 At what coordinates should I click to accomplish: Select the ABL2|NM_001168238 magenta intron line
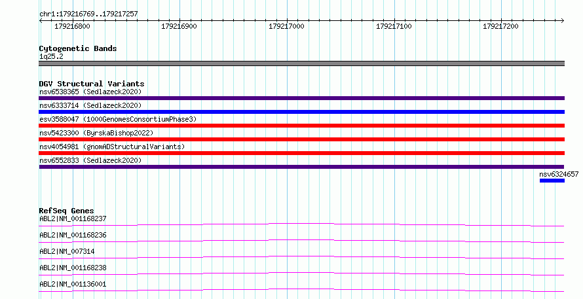click(301, 273)
